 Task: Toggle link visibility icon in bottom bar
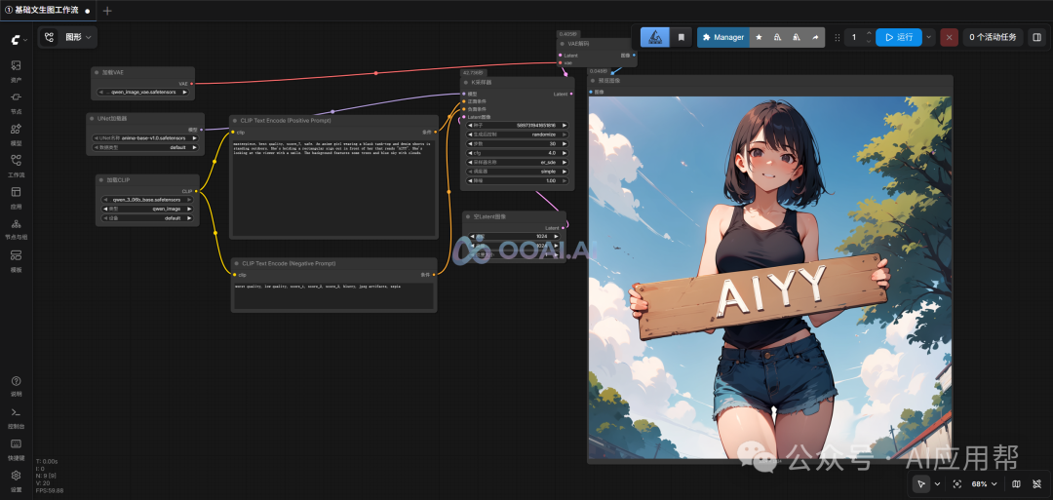1036,483
